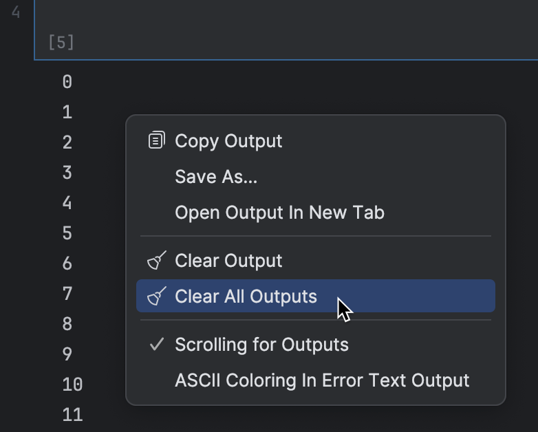Screen dimensions: 538x432
Task: Click line number 4 in the gutter
Action: click(x=16, y=12)
